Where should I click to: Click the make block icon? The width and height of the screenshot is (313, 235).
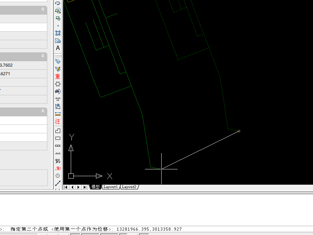pyautogui.click(x=58, y=18)
